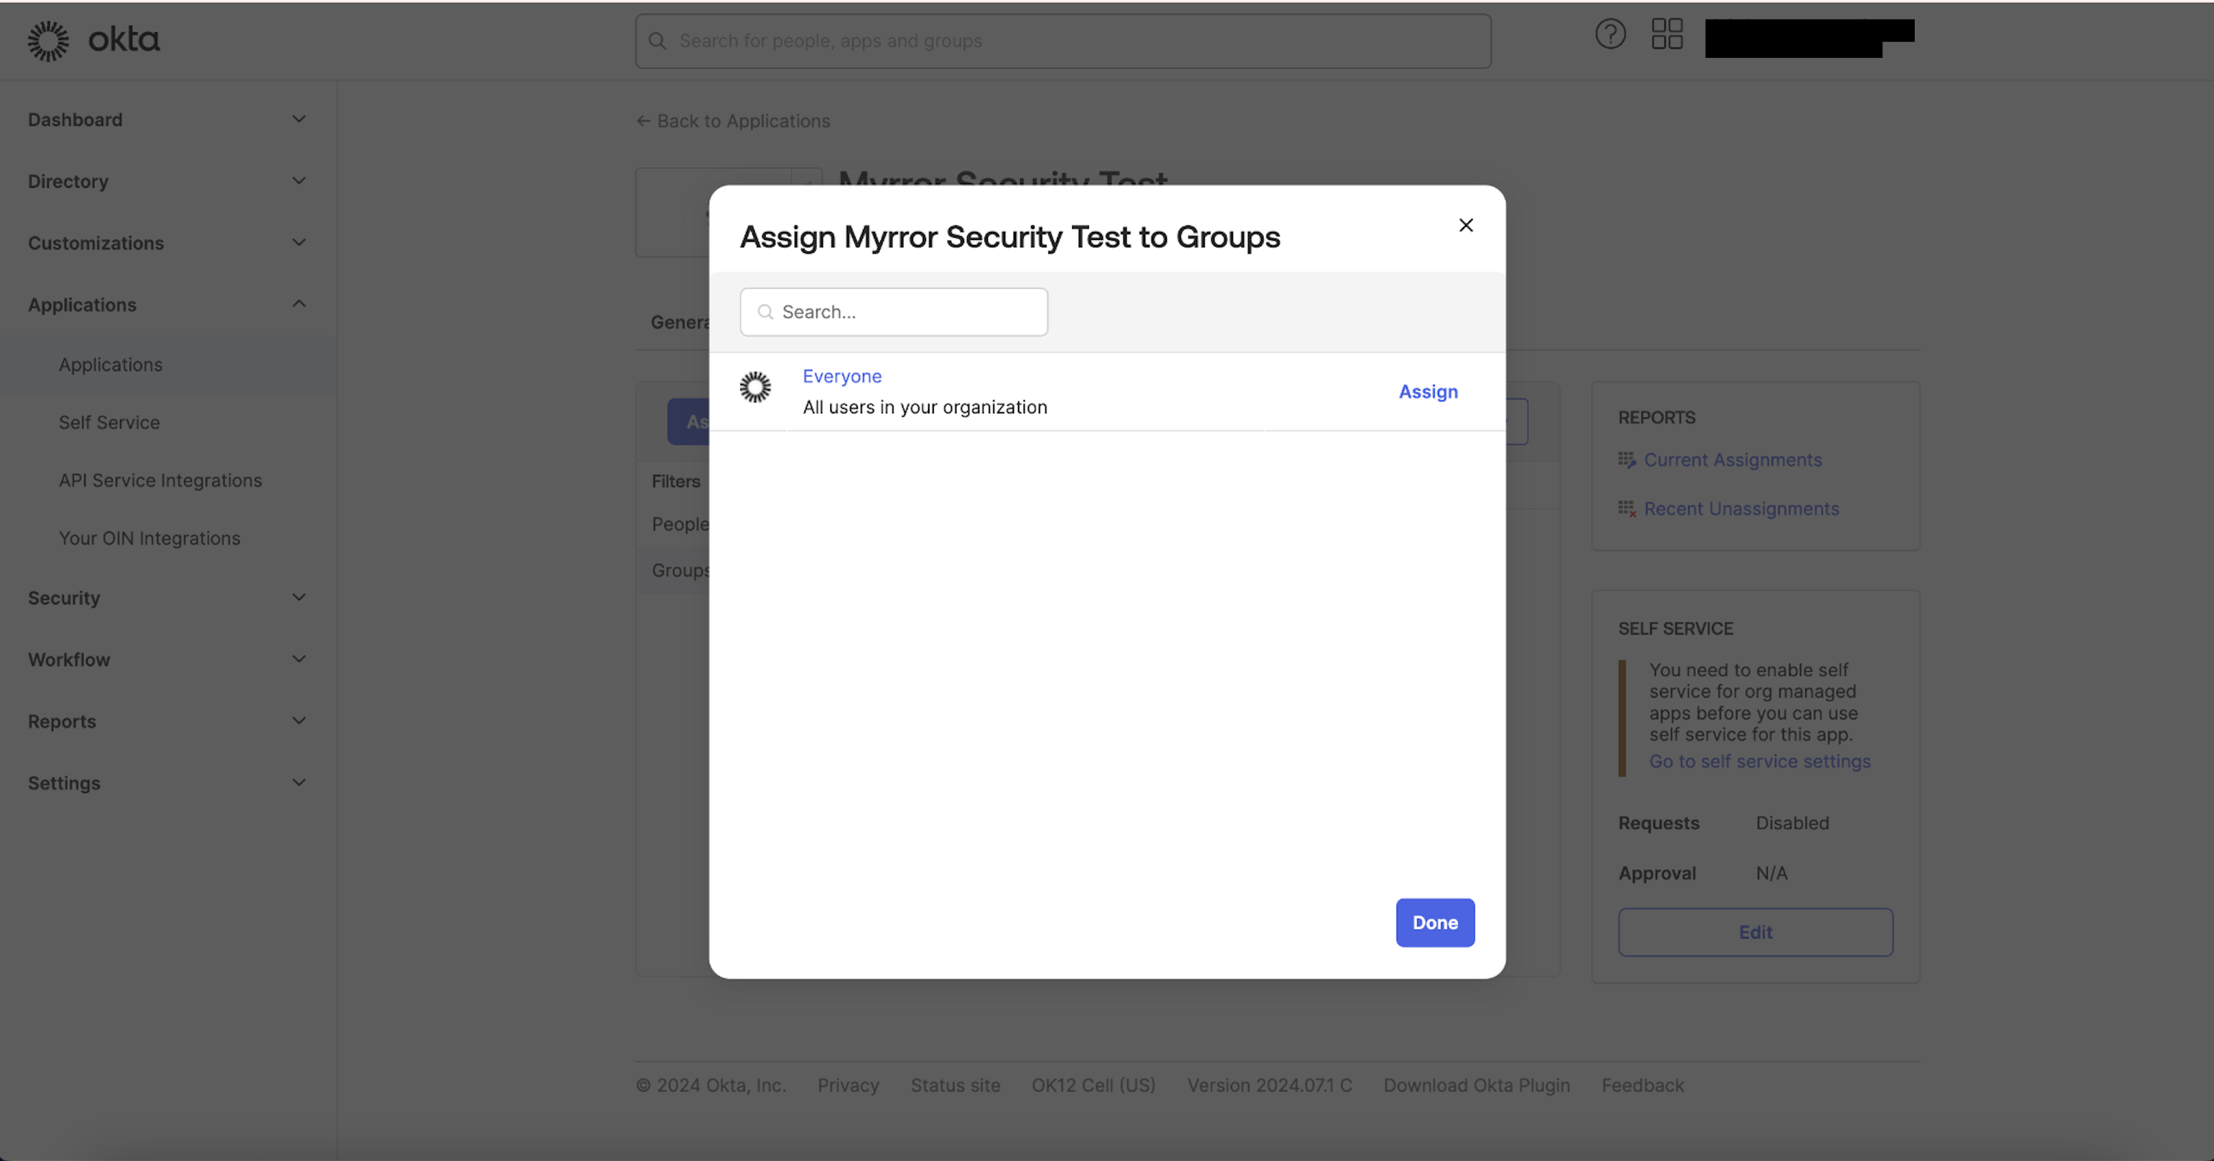
Task: Click the Recent Unassignments report icon
Action: pos(1626,509)
